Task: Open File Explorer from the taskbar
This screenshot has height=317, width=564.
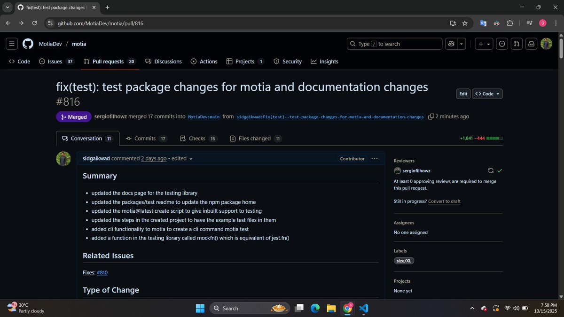Action: (331, 308)
